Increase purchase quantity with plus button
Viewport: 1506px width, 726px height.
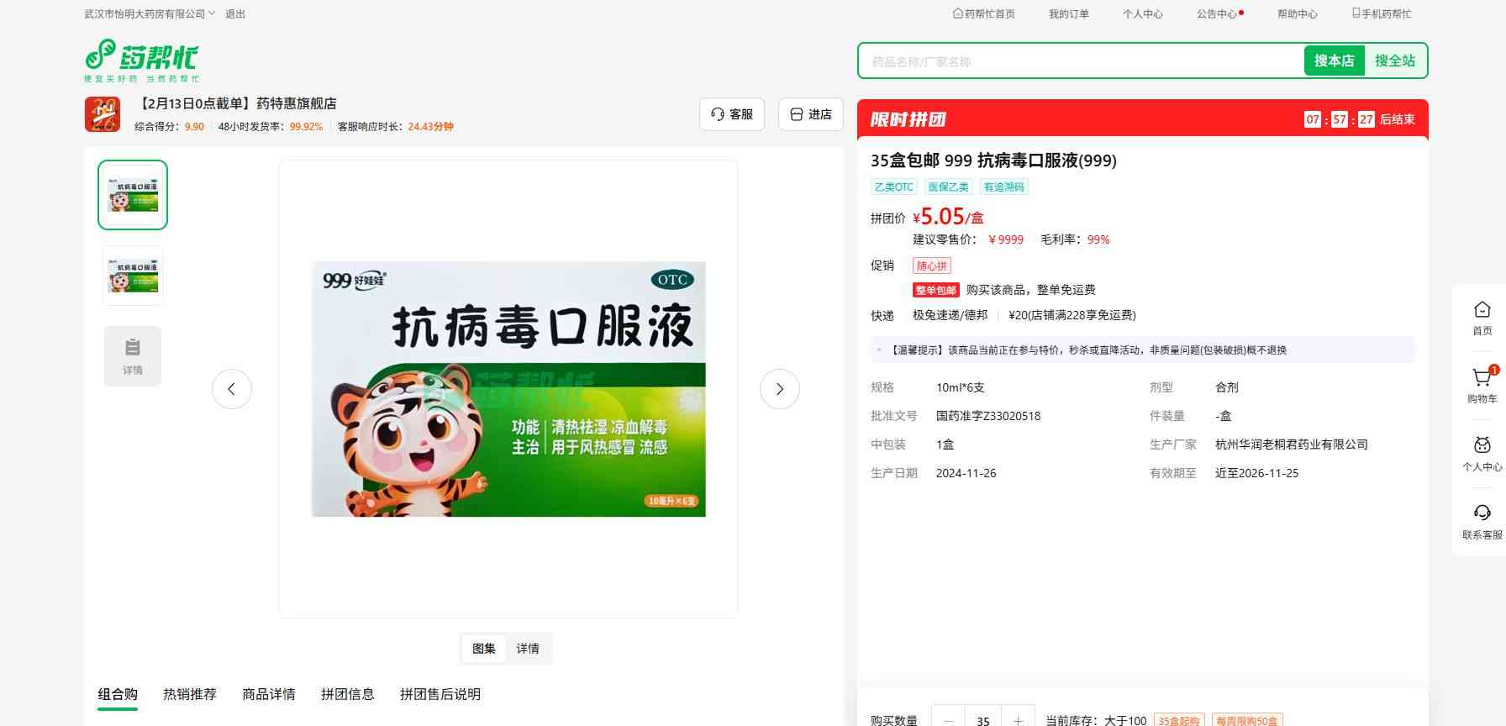pyautogui.click(x=1018, y=720)
